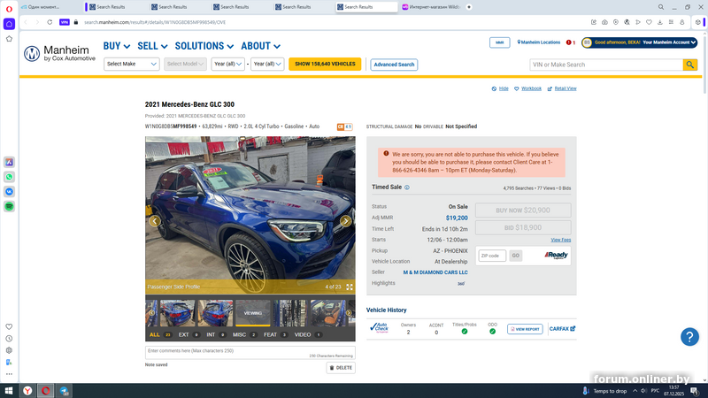Click the Timed Sale info icon
Viewport: 708px width, 398px height.
407,188
